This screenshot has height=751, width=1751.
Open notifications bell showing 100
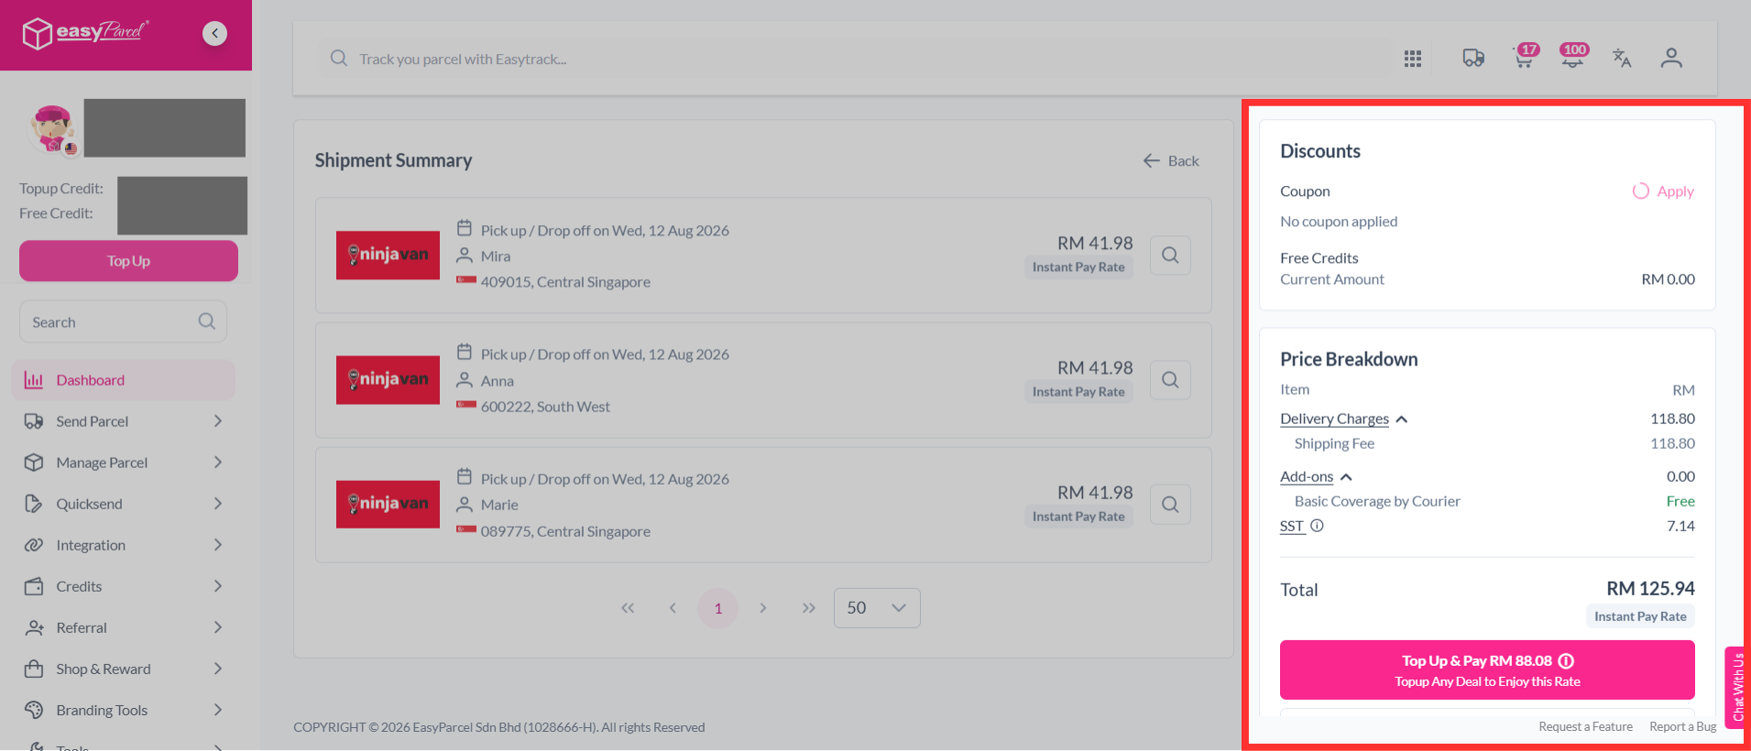point(1573,57)
